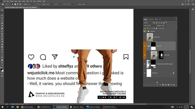Image resolution: width=195 pixels, height=109 pixels.
Task: Hide the paste copy layer
Action: point(145,55)
